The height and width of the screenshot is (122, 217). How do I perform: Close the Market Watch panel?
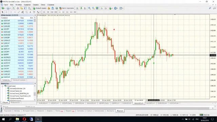coord(35,15)
